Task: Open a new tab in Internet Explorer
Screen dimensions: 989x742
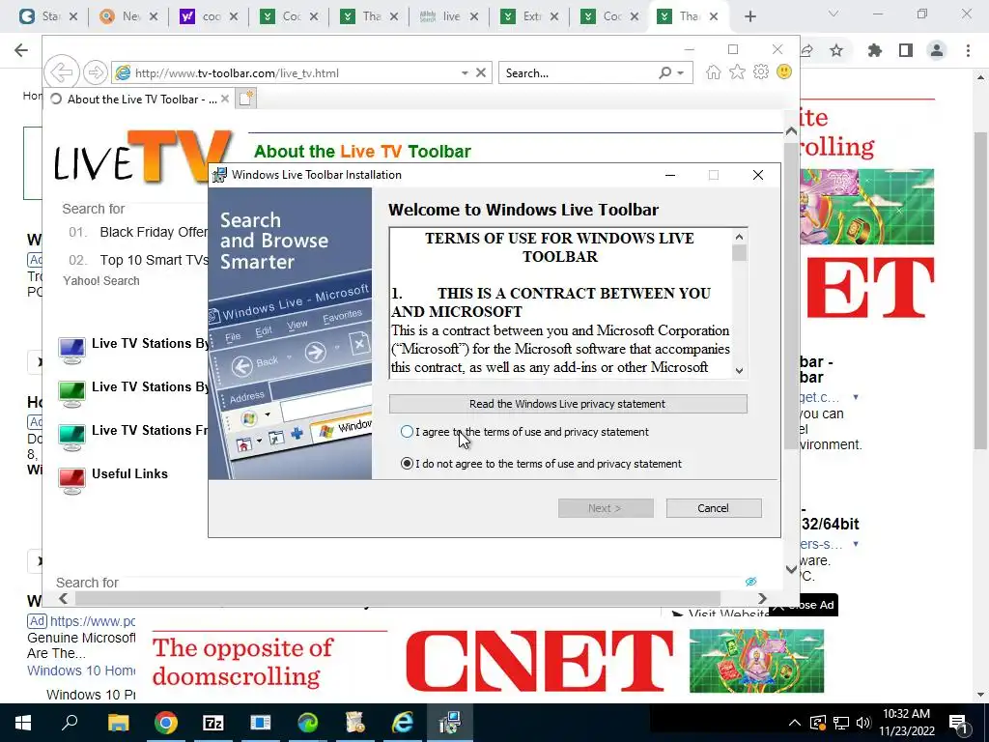Action: [245, 99]
